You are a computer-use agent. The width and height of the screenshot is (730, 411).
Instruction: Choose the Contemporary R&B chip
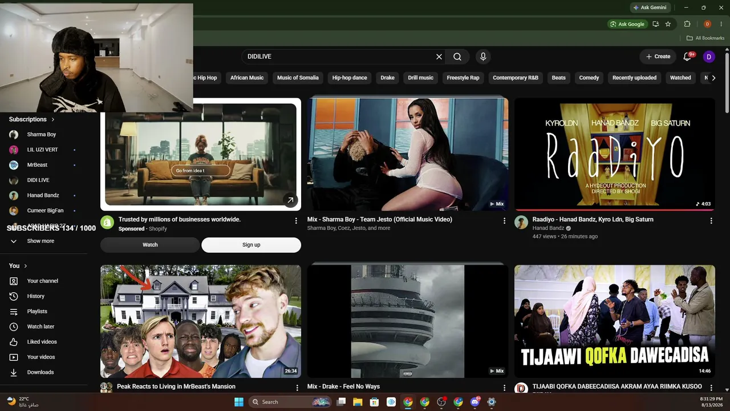(x=516, y=78)
